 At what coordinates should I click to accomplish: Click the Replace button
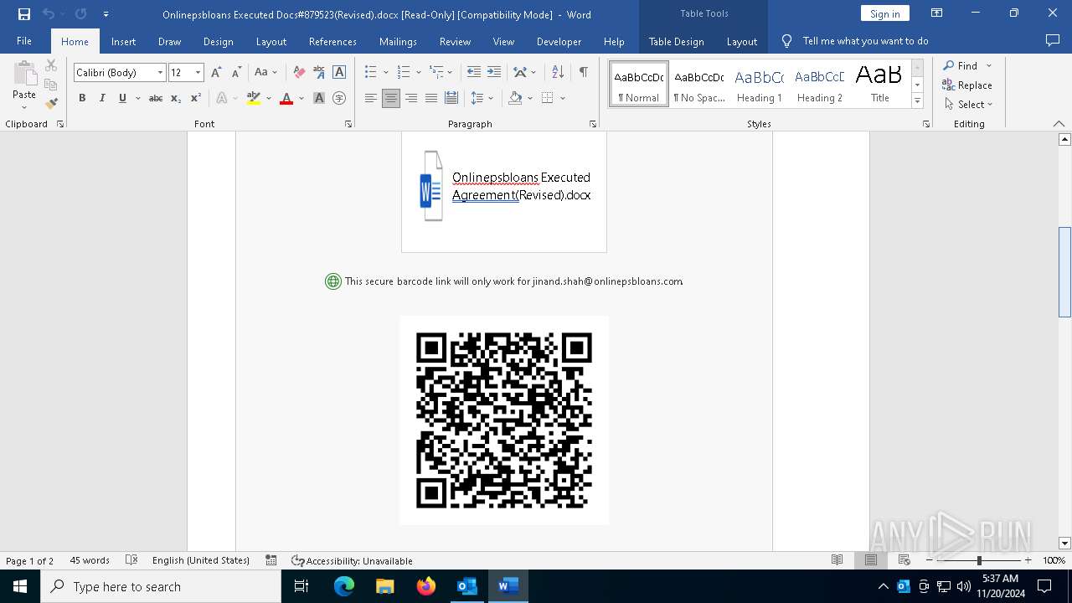pyautogui.click(x=967, y=85)
